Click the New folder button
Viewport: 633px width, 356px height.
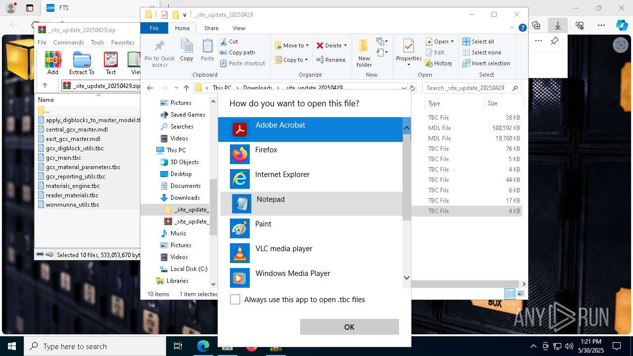coord(364,53)
